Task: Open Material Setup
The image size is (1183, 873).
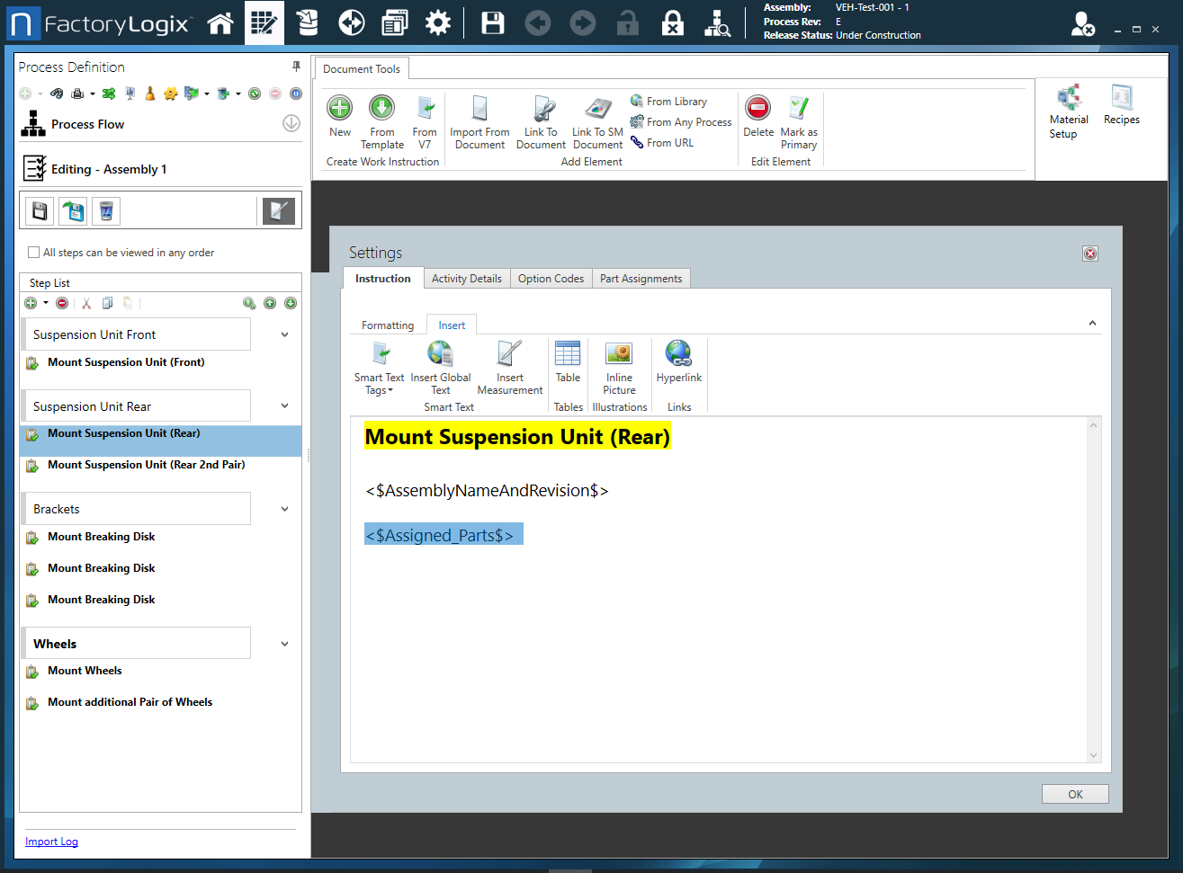Action: 1069,99
